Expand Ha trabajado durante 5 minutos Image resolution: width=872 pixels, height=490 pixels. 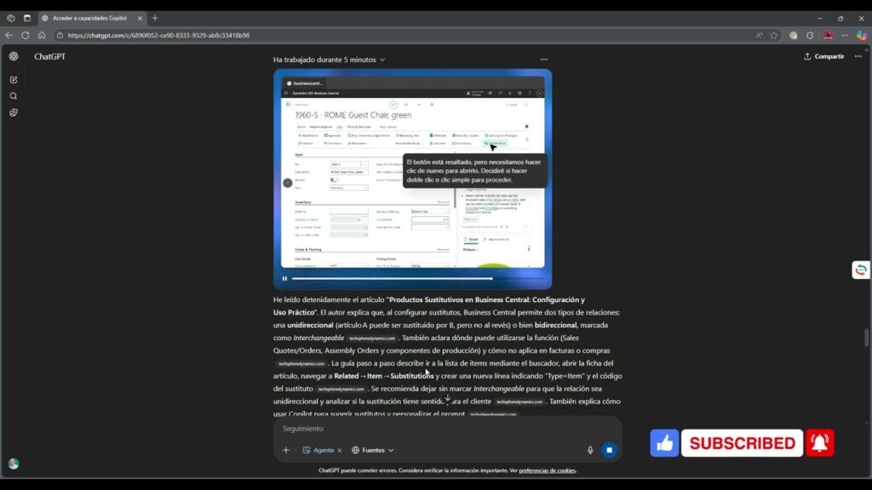[x=330, y=60]
